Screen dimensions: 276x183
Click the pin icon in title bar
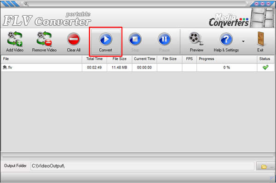26,4
